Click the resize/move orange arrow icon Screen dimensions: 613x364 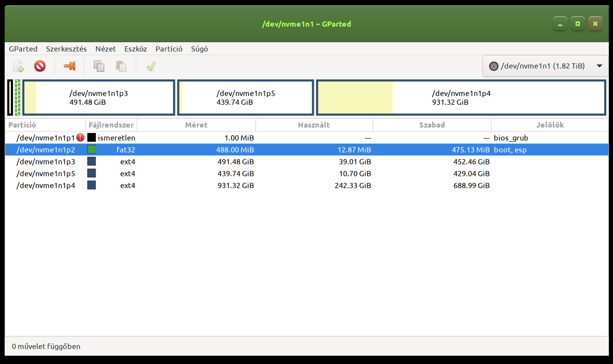(70, 66)
